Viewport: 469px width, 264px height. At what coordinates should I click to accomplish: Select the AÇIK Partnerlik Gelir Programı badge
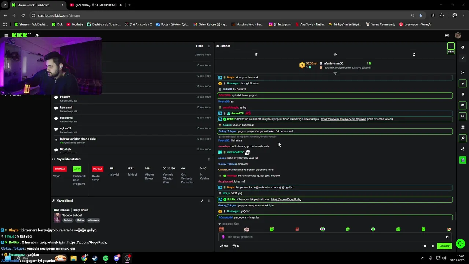pyautogui.click(x=77, y=169)
